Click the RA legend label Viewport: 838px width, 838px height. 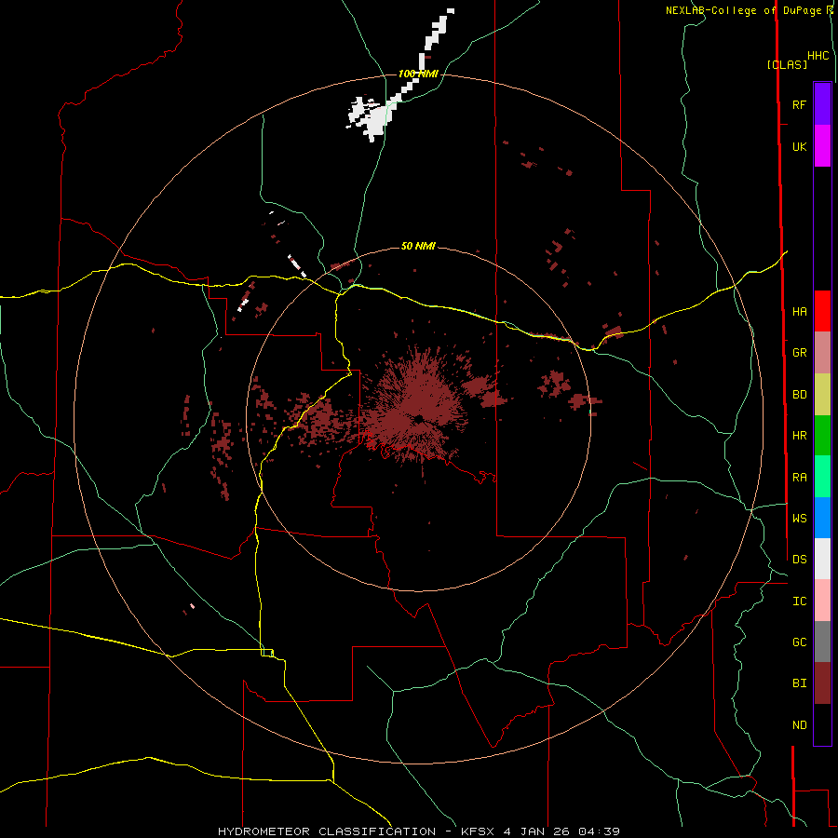[x=799, y=478]
